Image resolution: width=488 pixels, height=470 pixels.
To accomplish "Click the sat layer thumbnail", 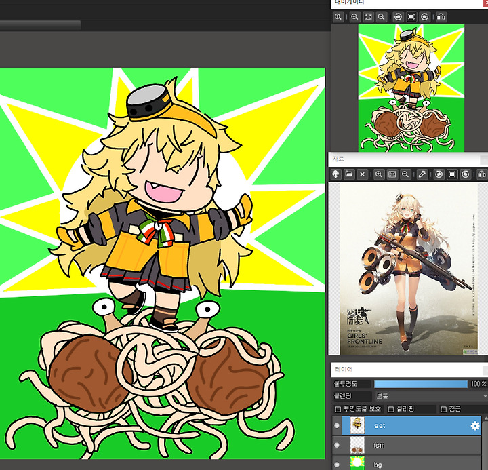I will point(357,425).
